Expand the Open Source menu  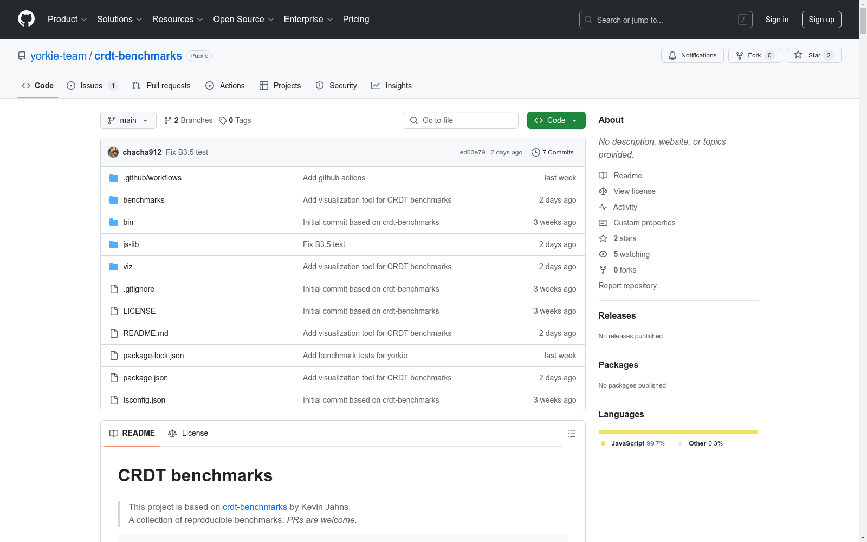click(x=244, y=19)
